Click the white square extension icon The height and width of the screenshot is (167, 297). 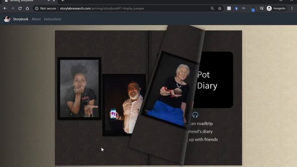click(229, 8)
